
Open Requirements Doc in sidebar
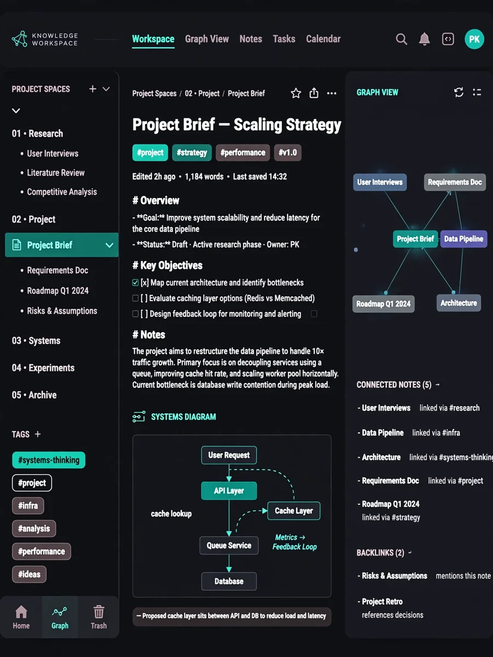tap(58, 270)
